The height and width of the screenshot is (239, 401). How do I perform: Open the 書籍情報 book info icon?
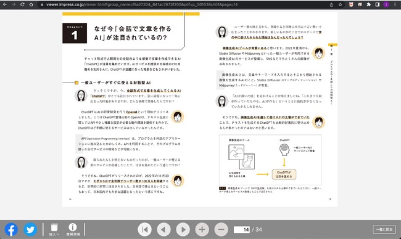[x=73, y=229]
